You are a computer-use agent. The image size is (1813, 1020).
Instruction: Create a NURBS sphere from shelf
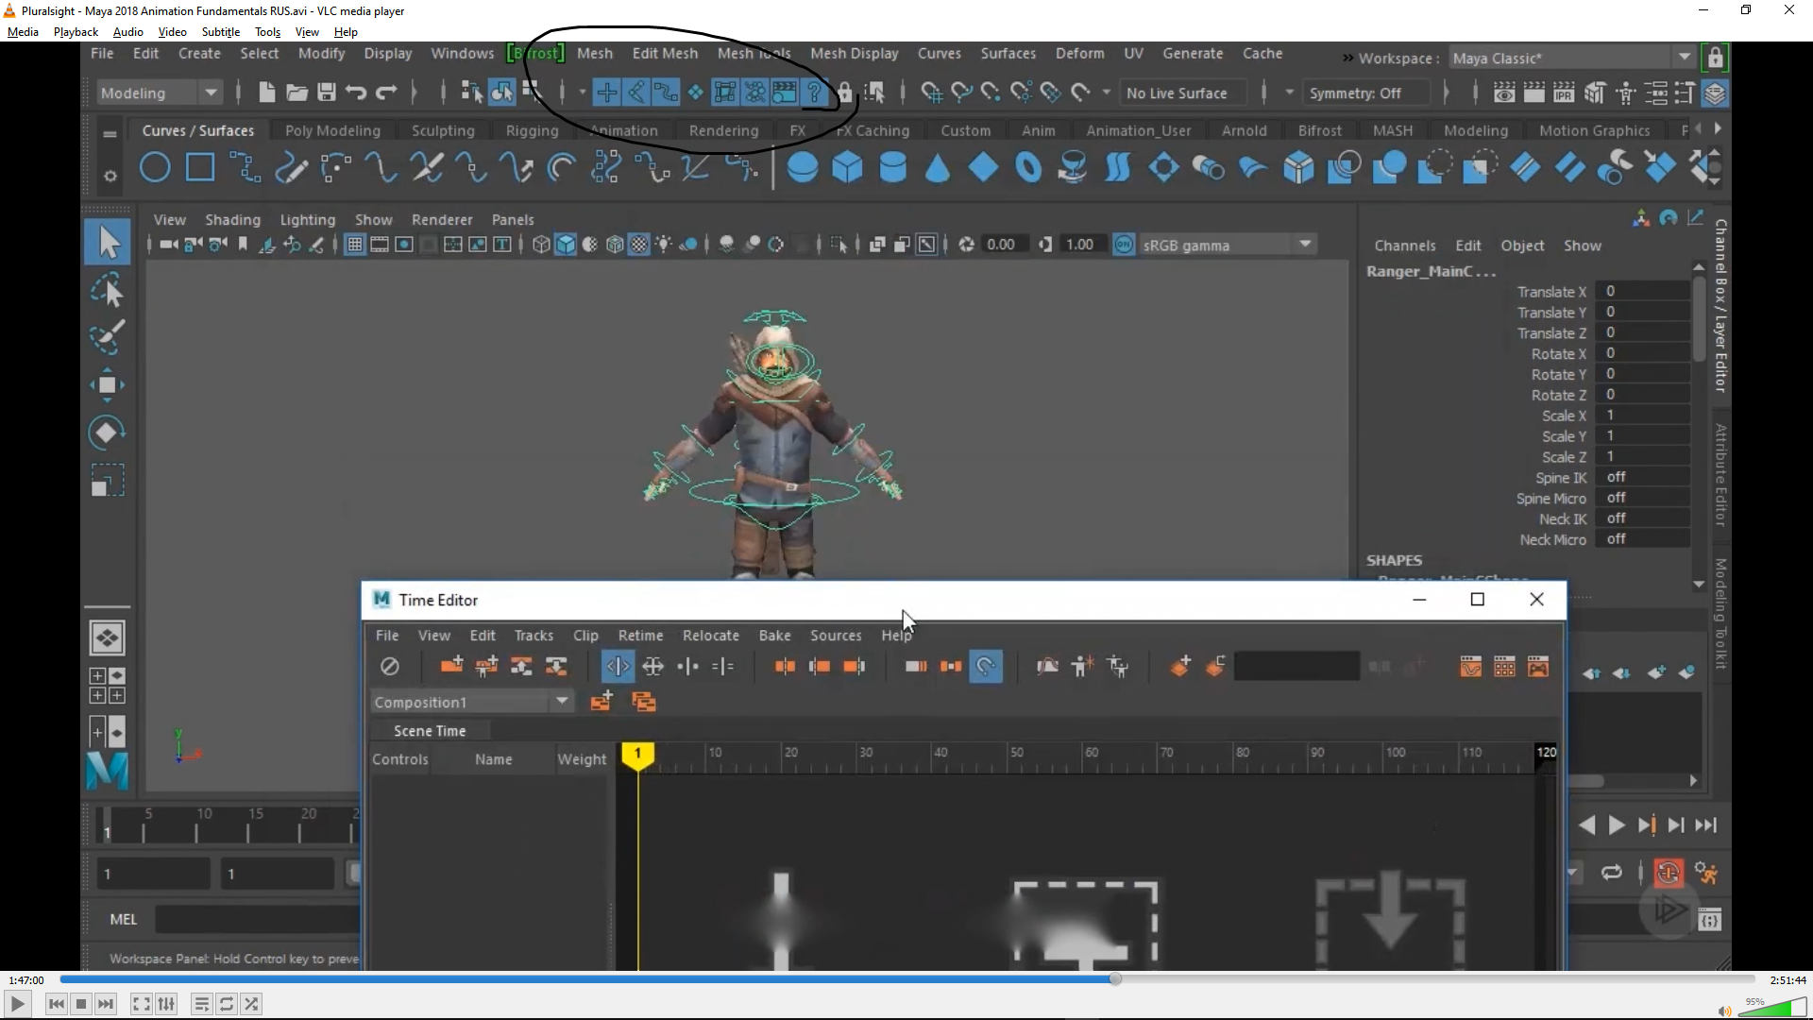tap(803, 168)
